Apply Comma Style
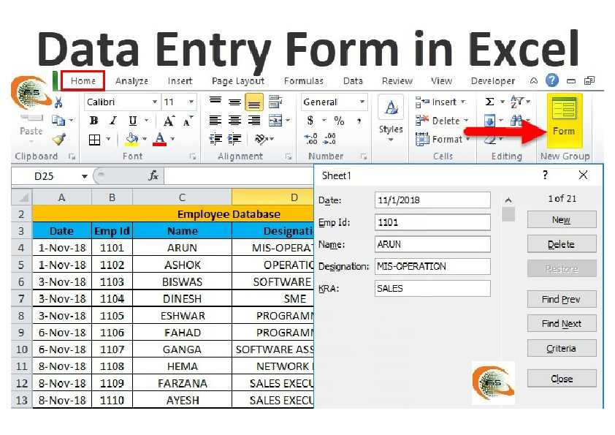Screen dimensions: 615x435 [x=359, y=121]
